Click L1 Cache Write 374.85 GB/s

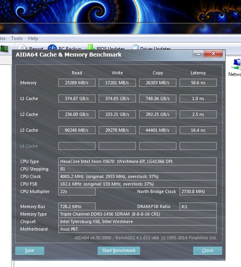117,98
